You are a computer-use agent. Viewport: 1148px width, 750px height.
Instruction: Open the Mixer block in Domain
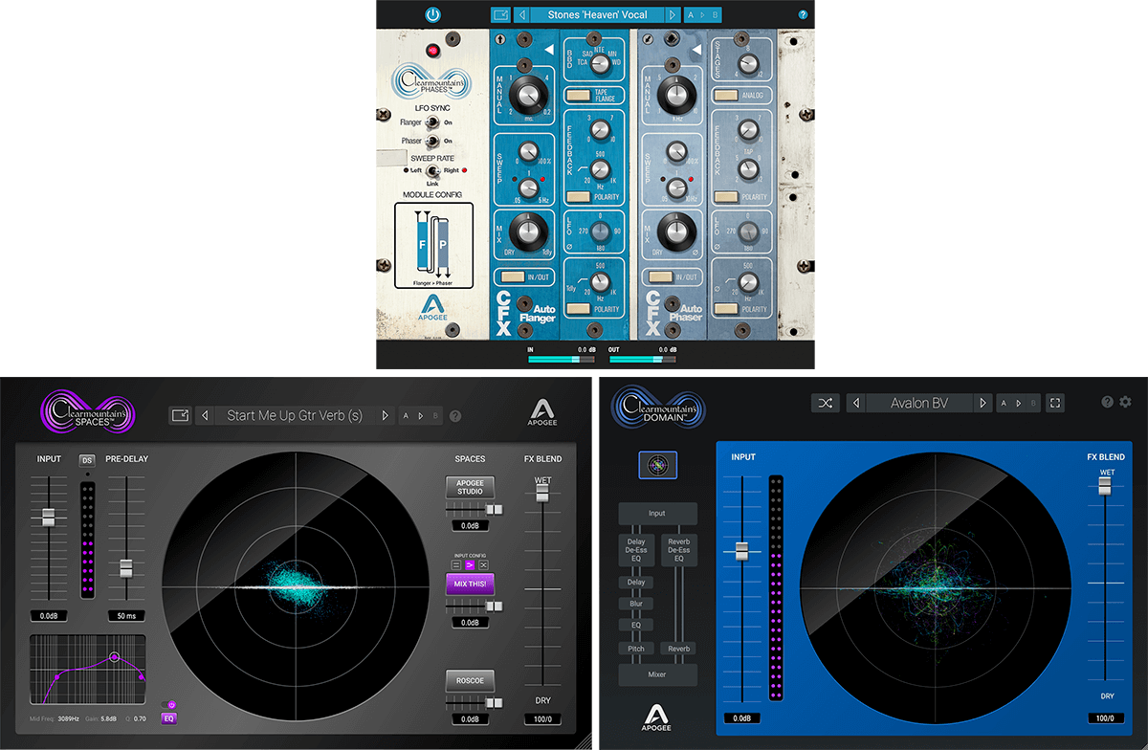tap(657, 674)
